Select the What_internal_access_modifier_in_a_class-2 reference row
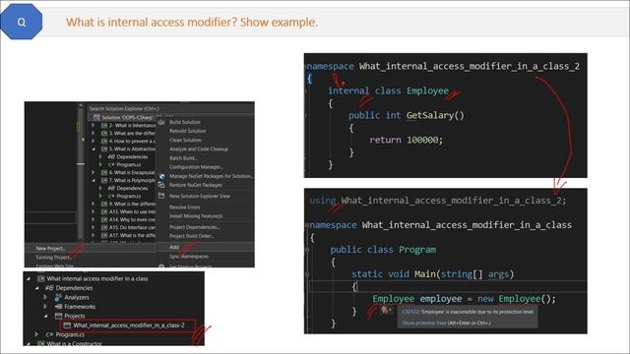 pos(128,325)
